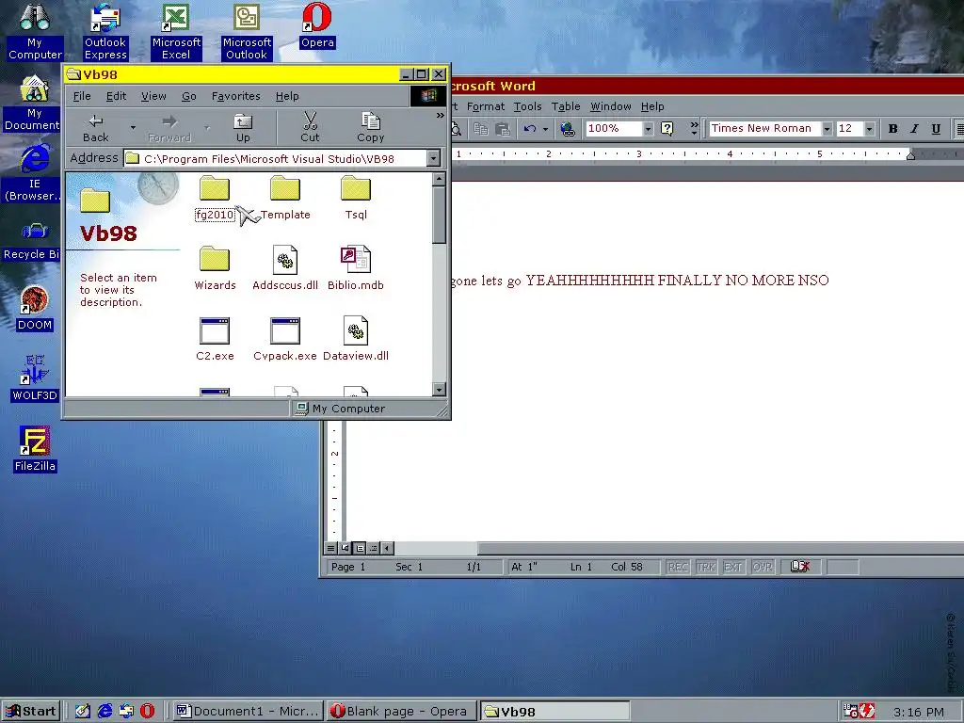Show more Vb98 toolbar buttons chevron
964x723 pixels.
(441, 115)
